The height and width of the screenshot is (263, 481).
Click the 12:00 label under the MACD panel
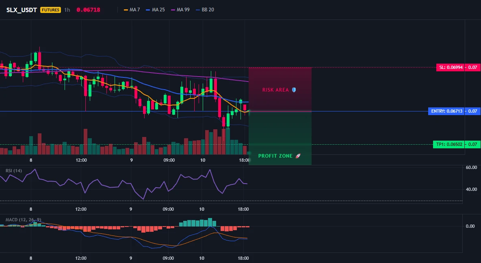click(81, 258)
